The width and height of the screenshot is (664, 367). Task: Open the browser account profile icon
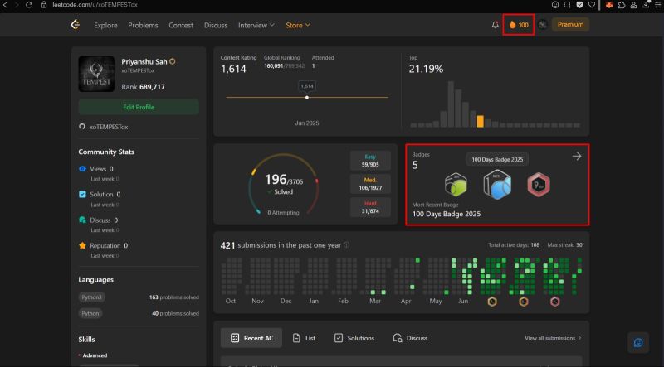(x=633, y=5)
